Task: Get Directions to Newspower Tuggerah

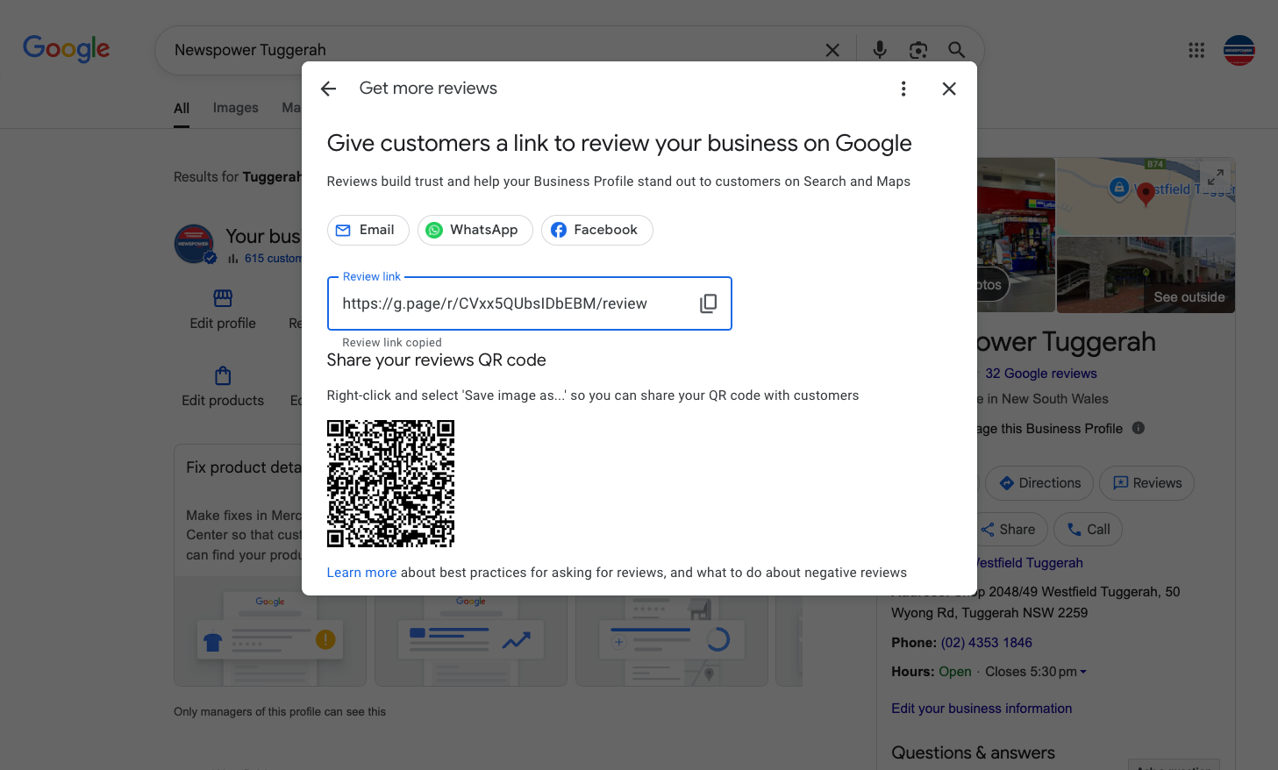Action: (x=1039, y=483)
